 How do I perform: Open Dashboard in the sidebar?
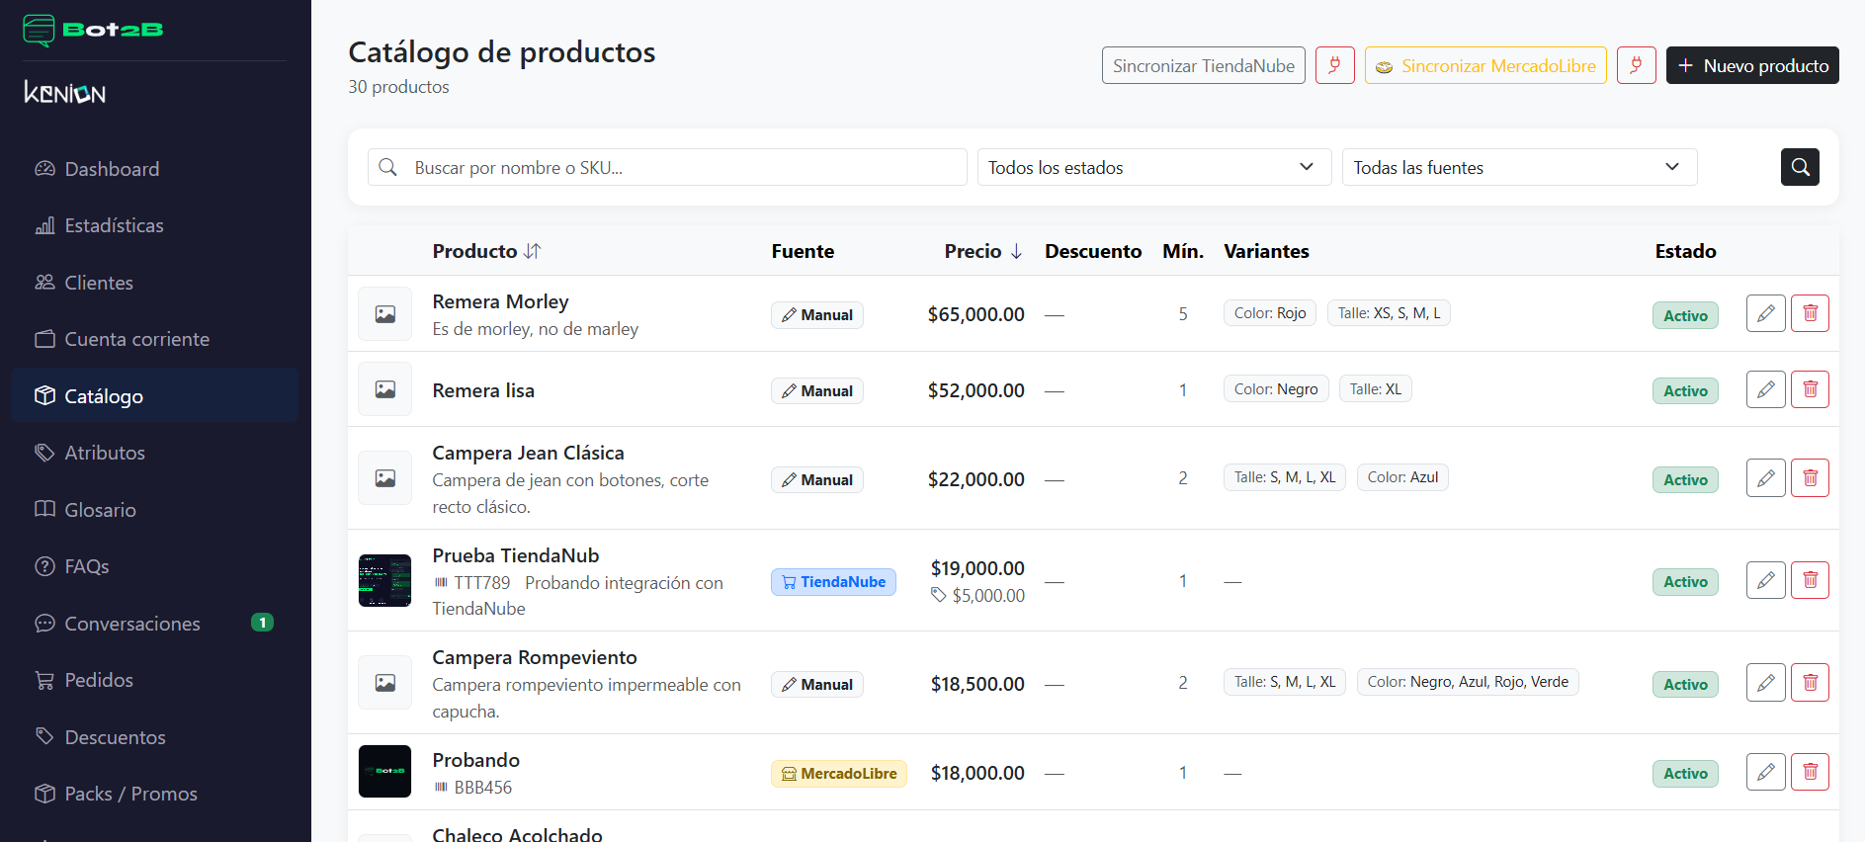[x=154, y=169]
